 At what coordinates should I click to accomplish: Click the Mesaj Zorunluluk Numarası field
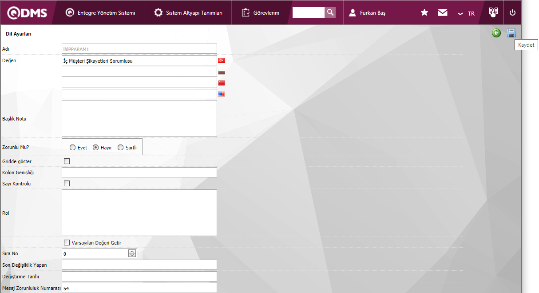pos(139,288)
